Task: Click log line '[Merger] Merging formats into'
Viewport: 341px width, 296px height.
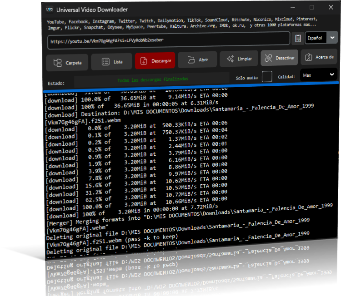Action: 190,215
